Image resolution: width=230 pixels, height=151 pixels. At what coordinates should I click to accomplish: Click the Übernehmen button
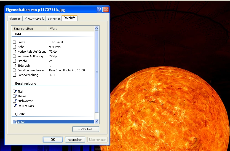click(98, 140)
